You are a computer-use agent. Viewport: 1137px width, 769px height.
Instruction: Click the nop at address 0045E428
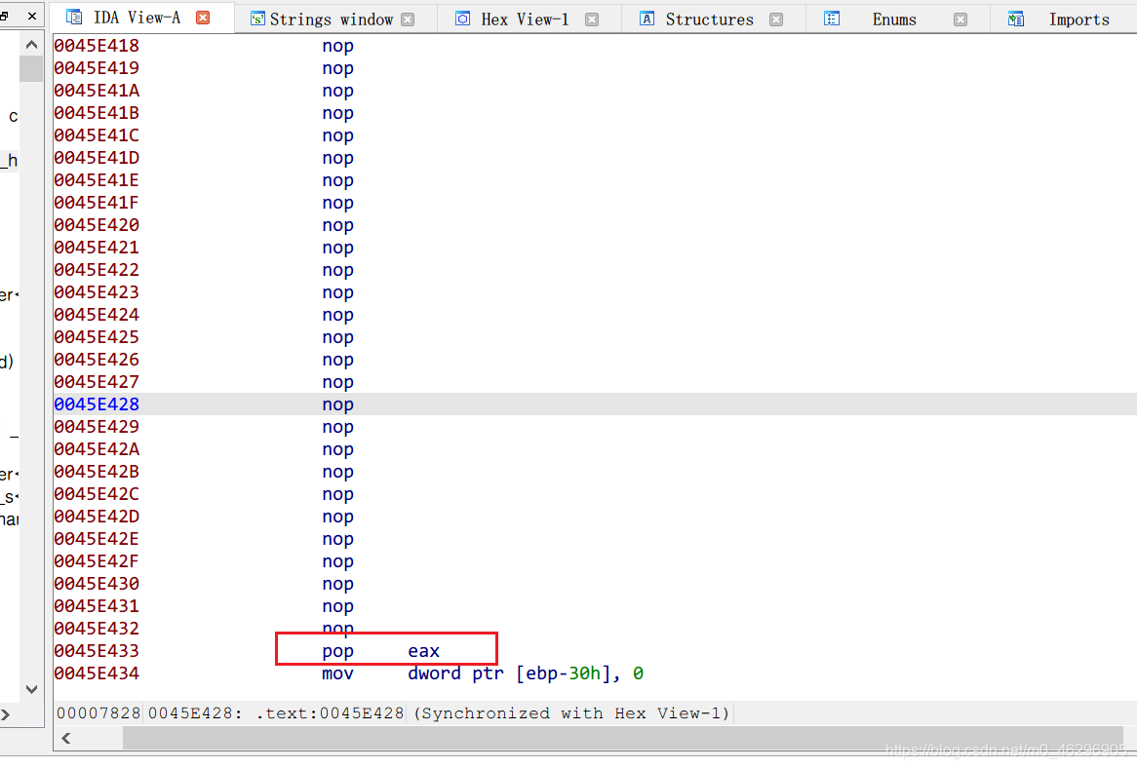pyautogui.click(x=338, y=405)
